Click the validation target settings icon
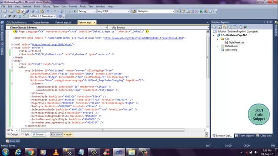The width and height of the screenshot is (278, 156). (x=60, y=16)
